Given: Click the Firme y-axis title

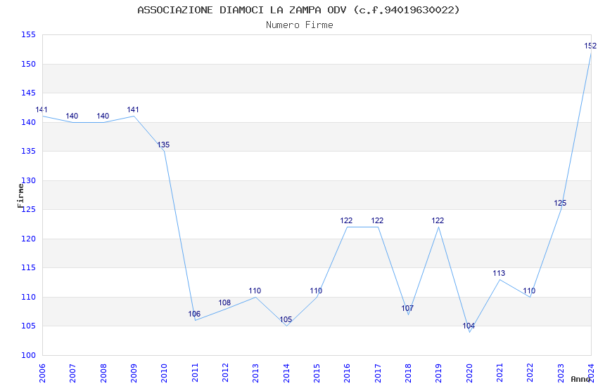Looking at the screenshot, I should click(20, 196).
